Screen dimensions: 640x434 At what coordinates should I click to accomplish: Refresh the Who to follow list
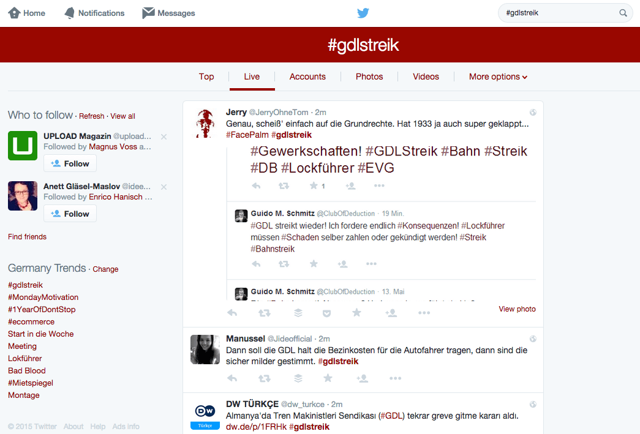point(92,116)
